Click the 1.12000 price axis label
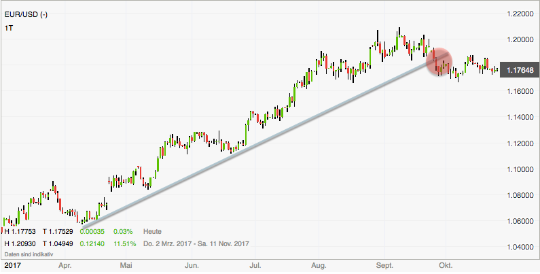 [520, 143]
